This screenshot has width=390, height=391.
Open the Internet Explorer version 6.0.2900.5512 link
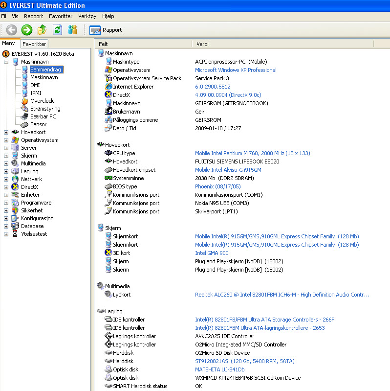[213, 87]
